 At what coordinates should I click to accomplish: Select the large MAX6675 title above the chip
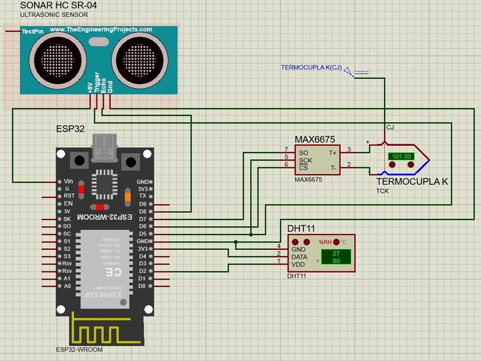click(315, 139)
